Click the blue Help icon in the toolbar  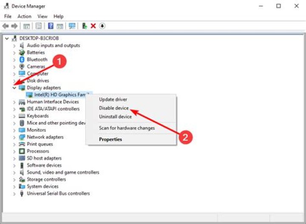(x=51, y=26)
